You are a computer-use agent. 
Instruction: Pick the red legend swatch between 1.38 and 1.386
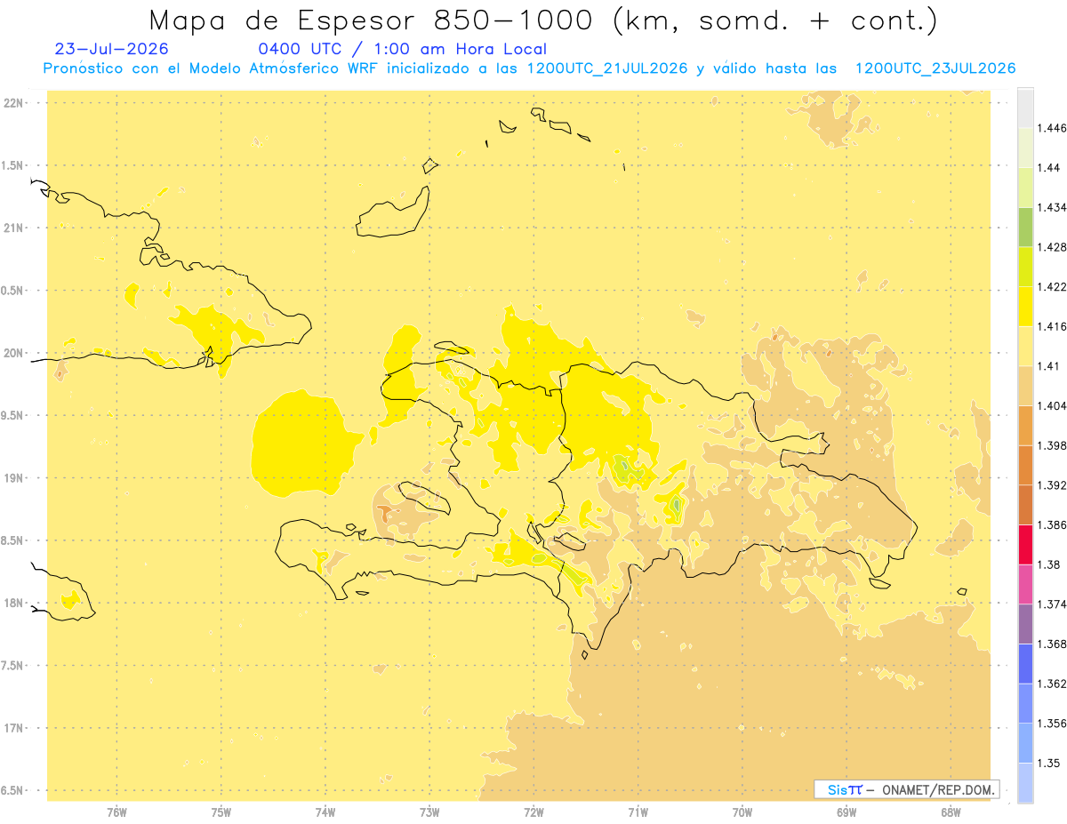pyautogui.click(x=1025, y=544)
